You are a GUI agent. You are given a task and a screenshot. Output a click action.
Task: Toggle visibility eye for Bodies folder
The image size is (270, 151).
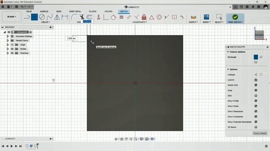(12, 49)
